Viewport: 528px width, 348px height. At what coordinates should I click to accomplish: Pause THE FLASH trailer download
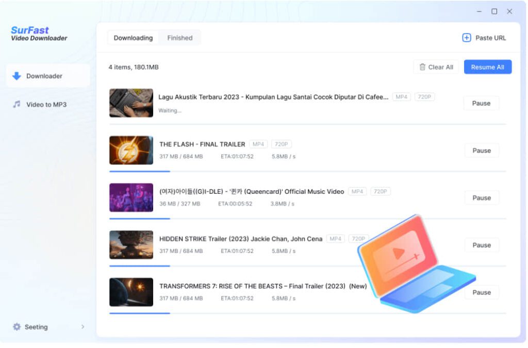click(x=481, y=150)
